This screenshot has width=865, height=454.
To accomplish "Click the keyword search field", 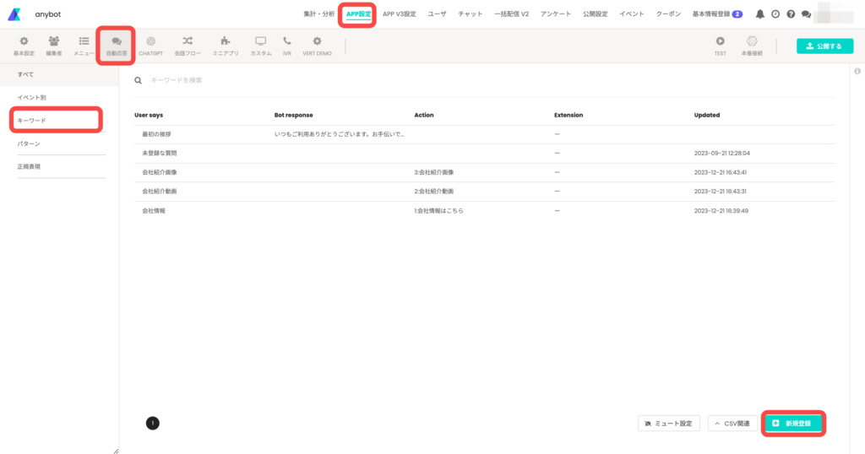I will (338, 80).
